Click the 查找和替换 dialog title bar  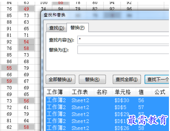(x=105, y=15)
